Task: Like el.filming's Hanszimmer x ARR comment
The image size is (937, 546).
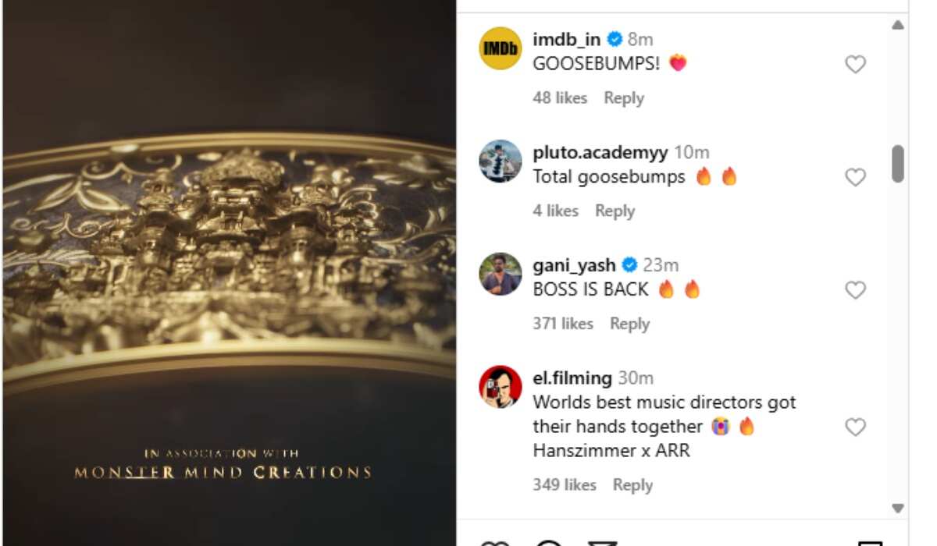Action: tap(856, 427)
